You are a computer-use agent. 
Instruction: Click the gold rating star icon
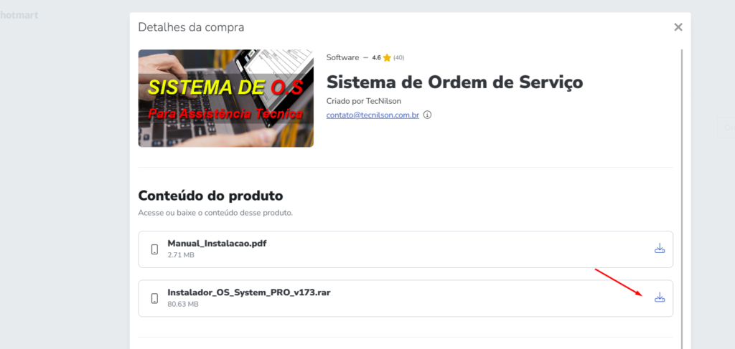pyautogui.click(x=387, y=57)
